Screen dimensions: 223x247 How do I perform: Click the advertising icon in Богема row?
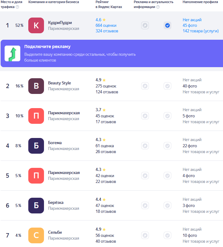point(145,146)
